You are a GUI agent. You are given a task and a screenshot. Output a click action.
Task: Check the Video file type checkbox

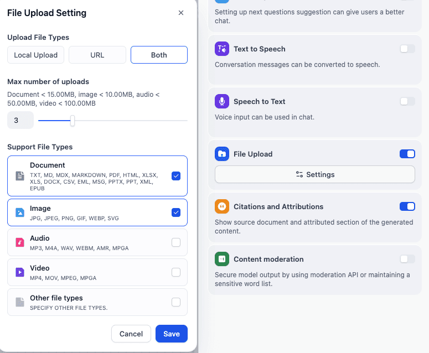tap(176, 272)
